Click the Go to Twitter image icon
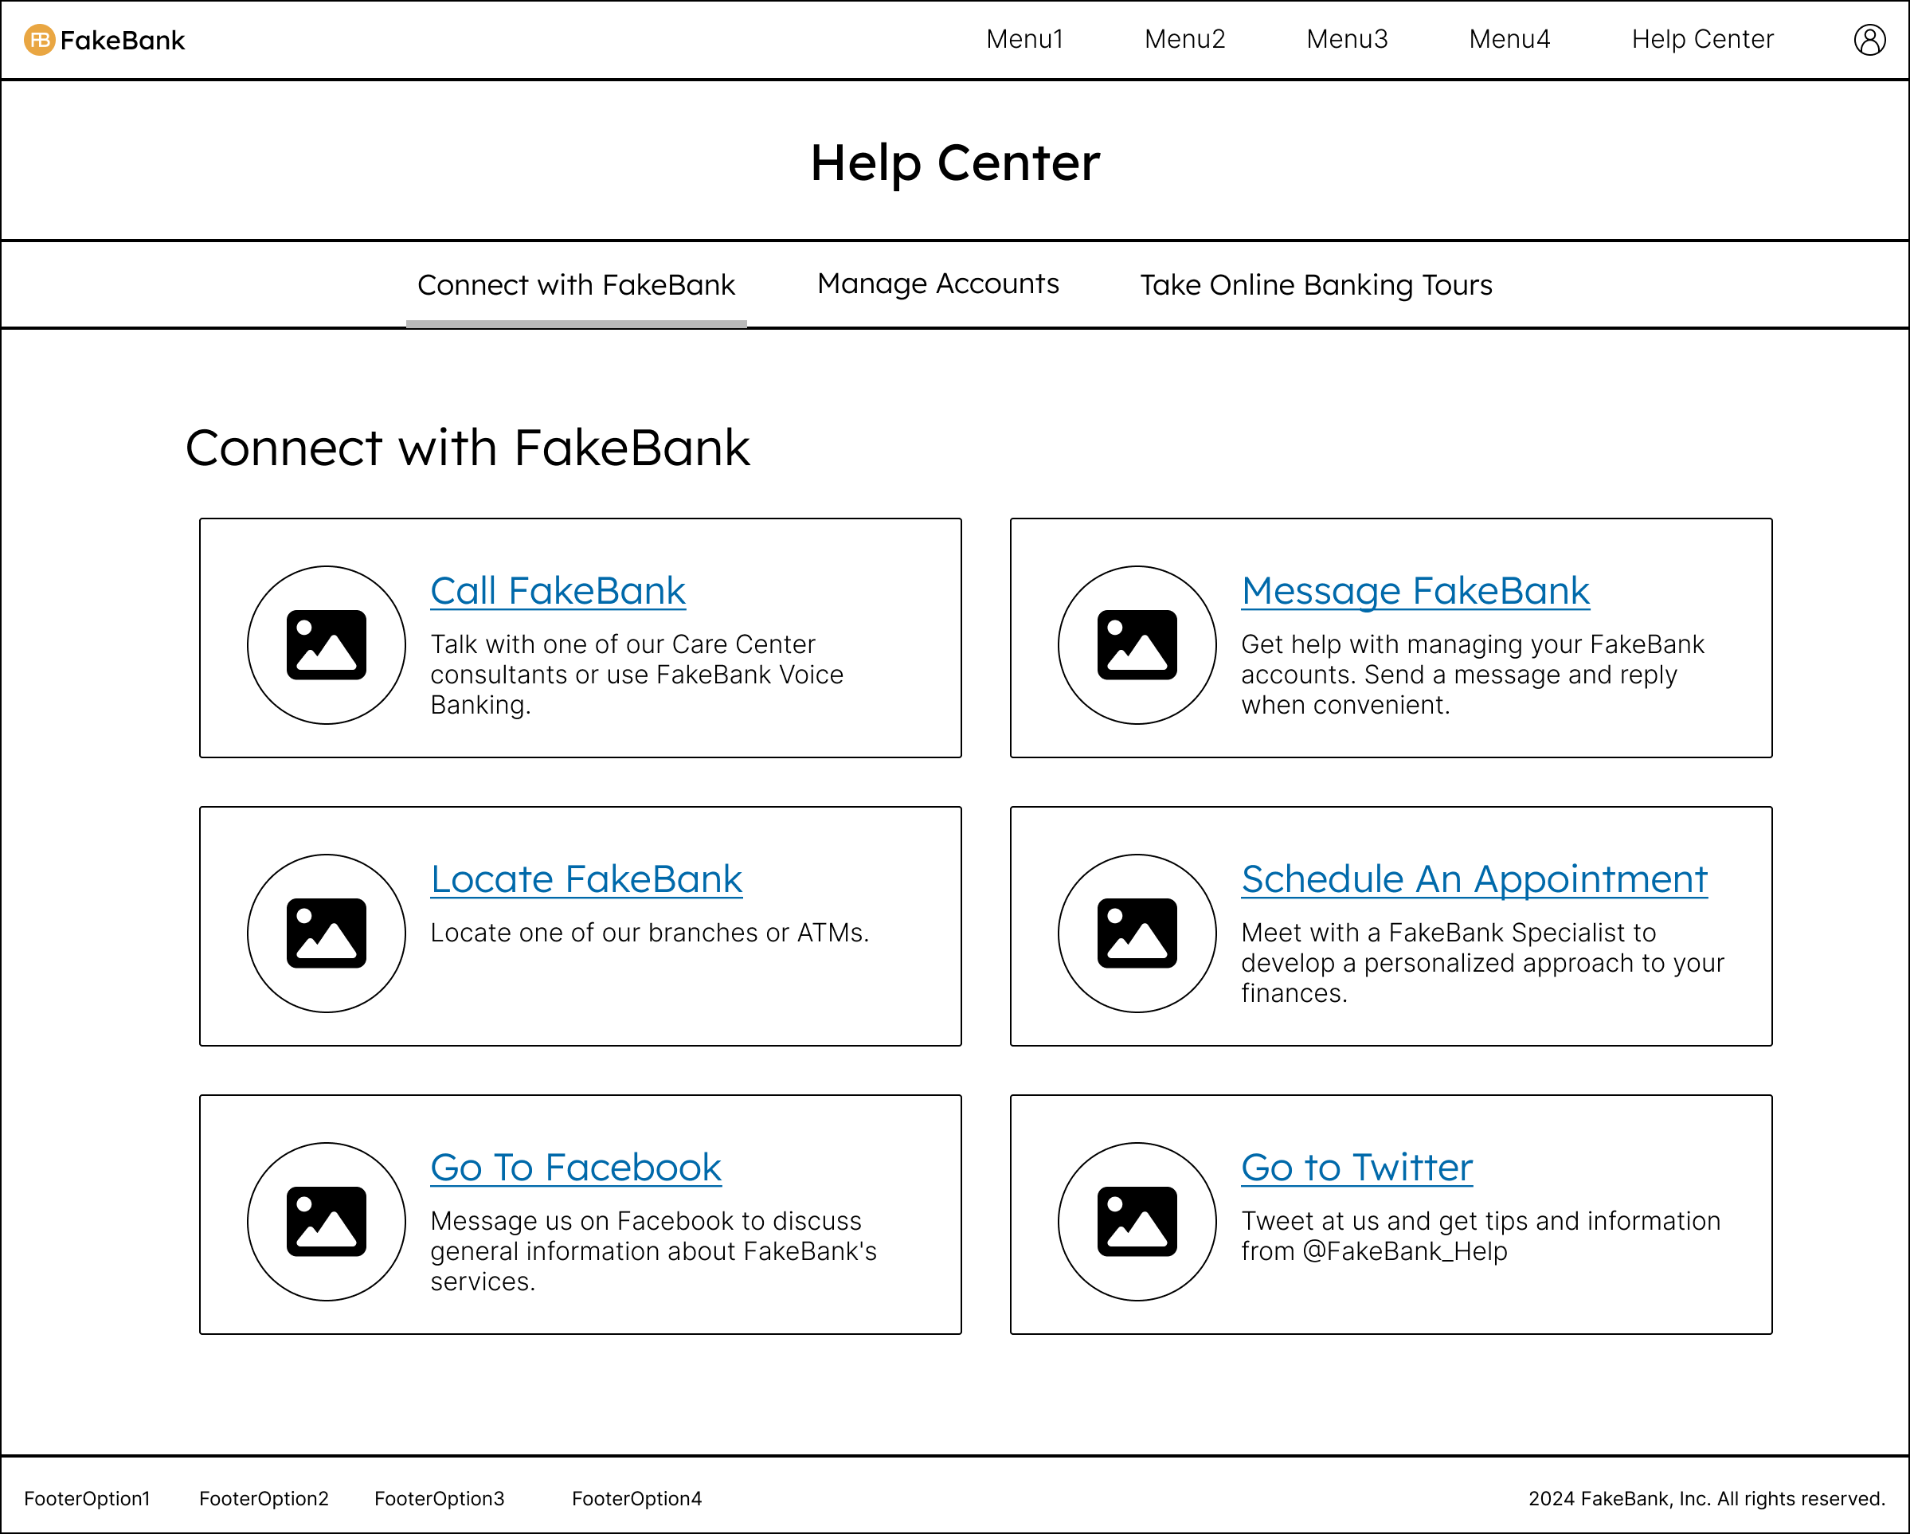 (x=1137, y=1221)
